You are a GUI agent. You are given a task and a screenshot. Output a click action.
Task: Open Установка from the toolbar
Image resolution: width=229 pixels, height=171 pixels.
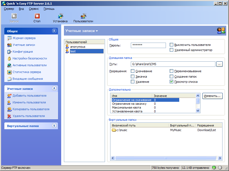(60, 16)
